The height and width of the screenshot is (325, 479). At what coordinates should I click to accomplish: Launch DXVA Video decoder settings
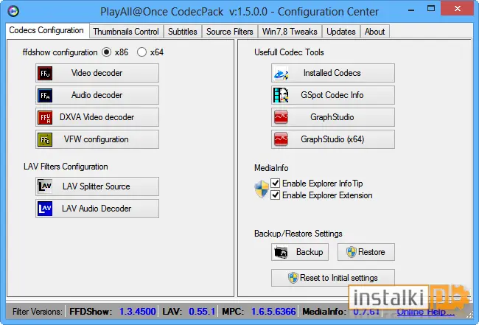(x=97, y=117)
